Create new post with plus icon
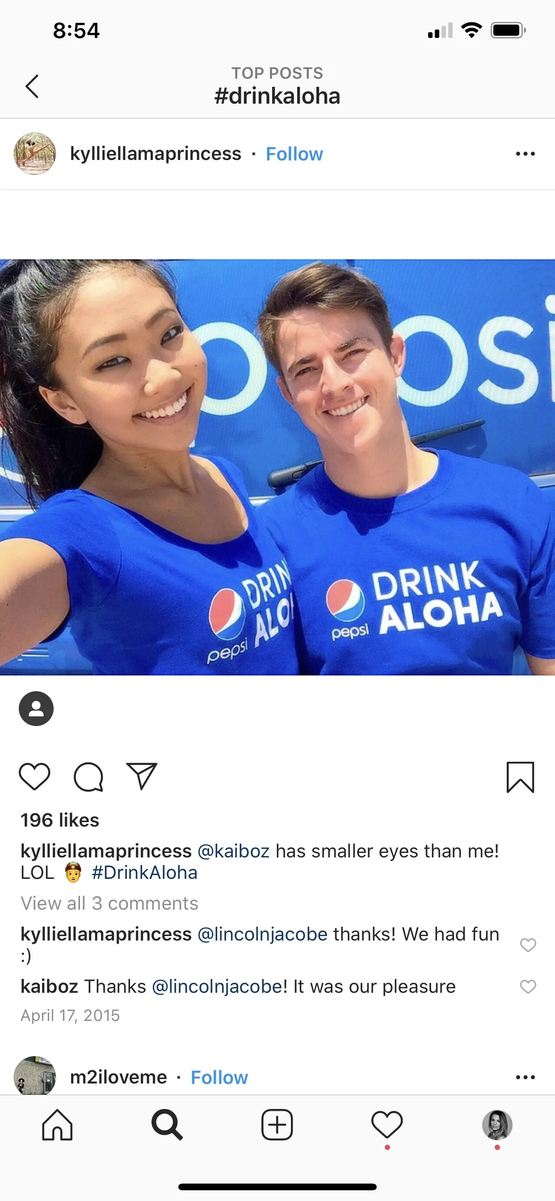 [x=277, y=1125]
